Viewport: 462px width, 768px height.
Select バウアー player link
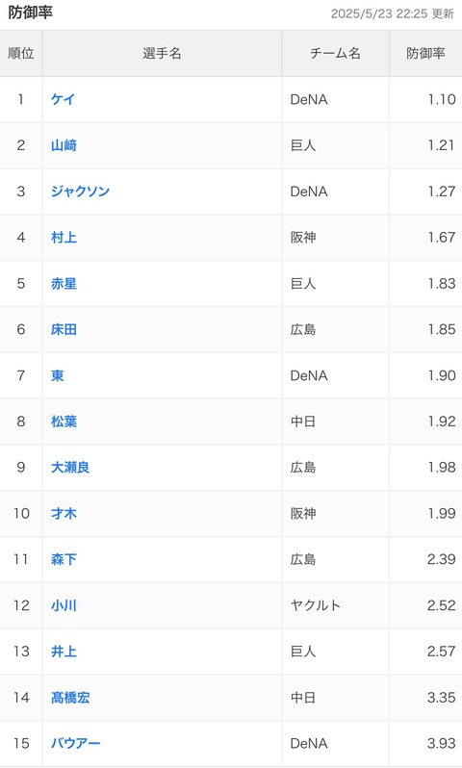point(75,744)
